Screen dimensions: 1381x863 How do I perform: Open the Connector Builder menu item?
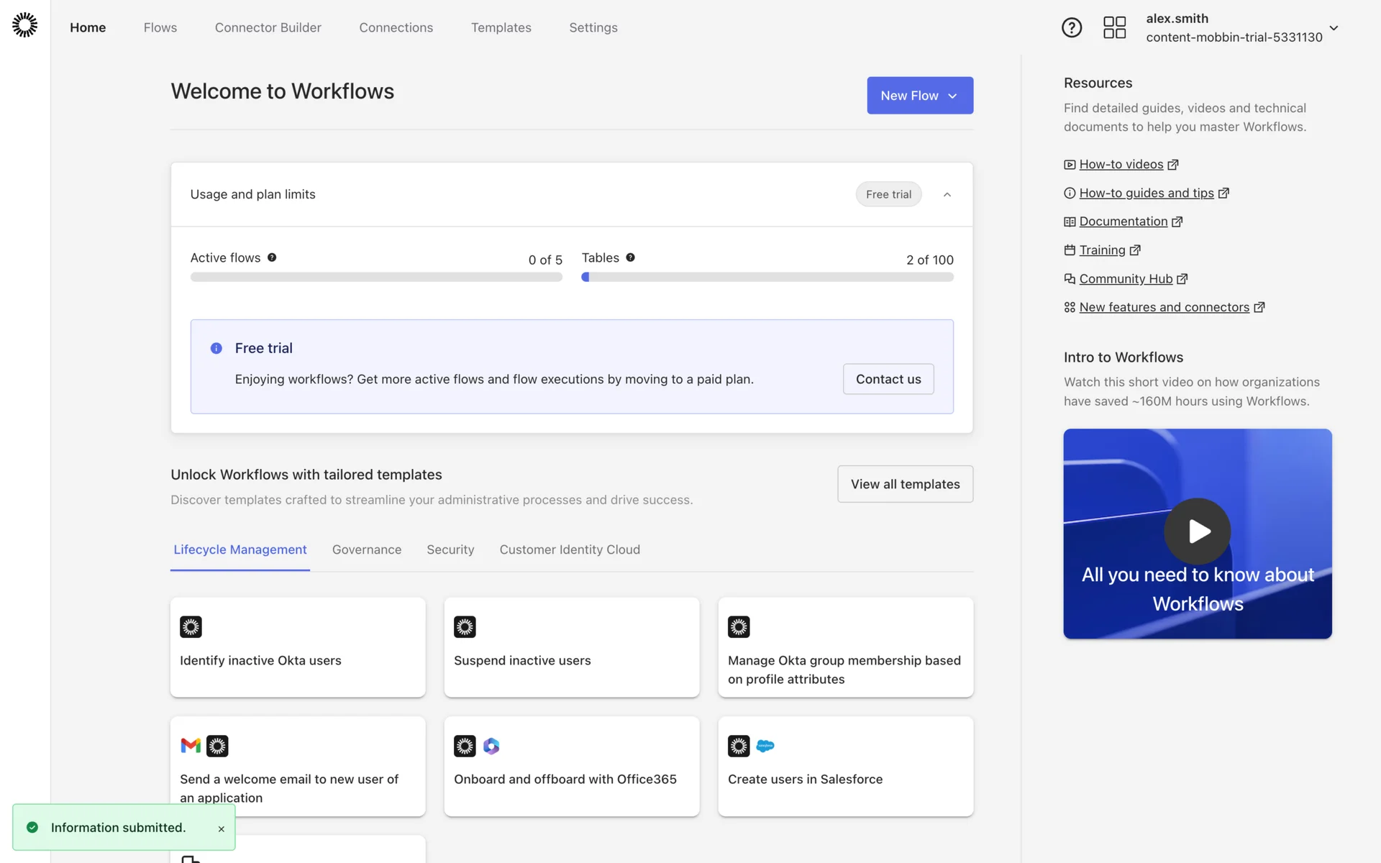click(268, 27)
